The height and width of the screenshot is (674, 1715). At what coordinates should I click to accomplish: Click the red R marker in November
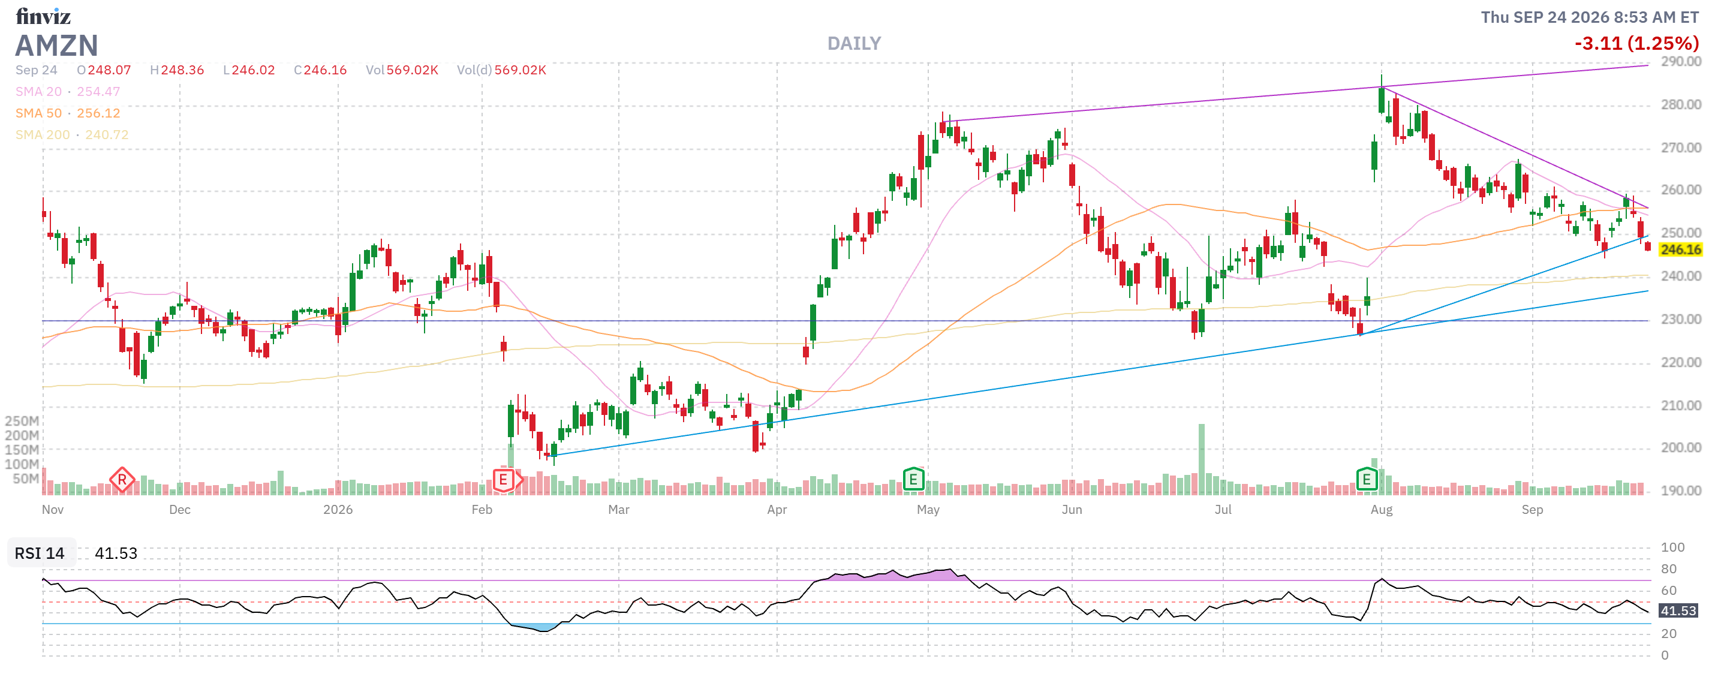pos(122,480)
